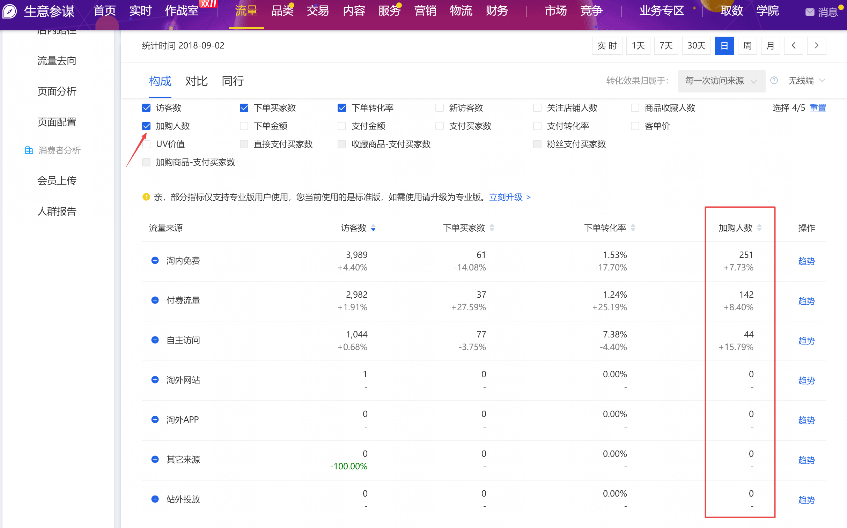
Task: Check the 客单价 checkbox
Action: [x=635, y=126]
